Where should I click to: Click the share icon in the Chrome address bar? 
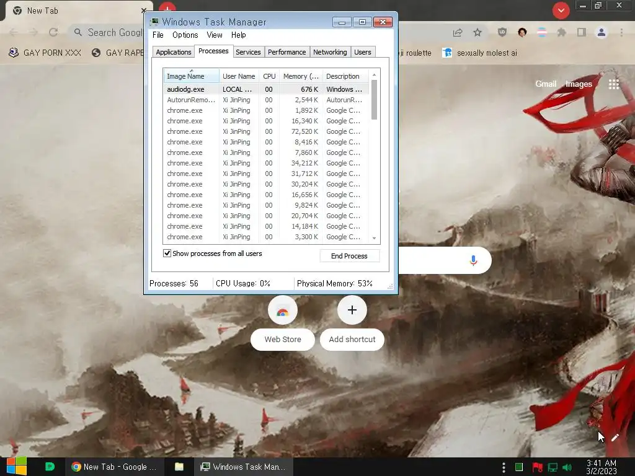point(458,32)
